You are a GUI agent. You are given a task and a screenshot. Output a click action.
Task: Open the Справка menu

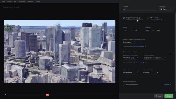(x=38, y=1)
